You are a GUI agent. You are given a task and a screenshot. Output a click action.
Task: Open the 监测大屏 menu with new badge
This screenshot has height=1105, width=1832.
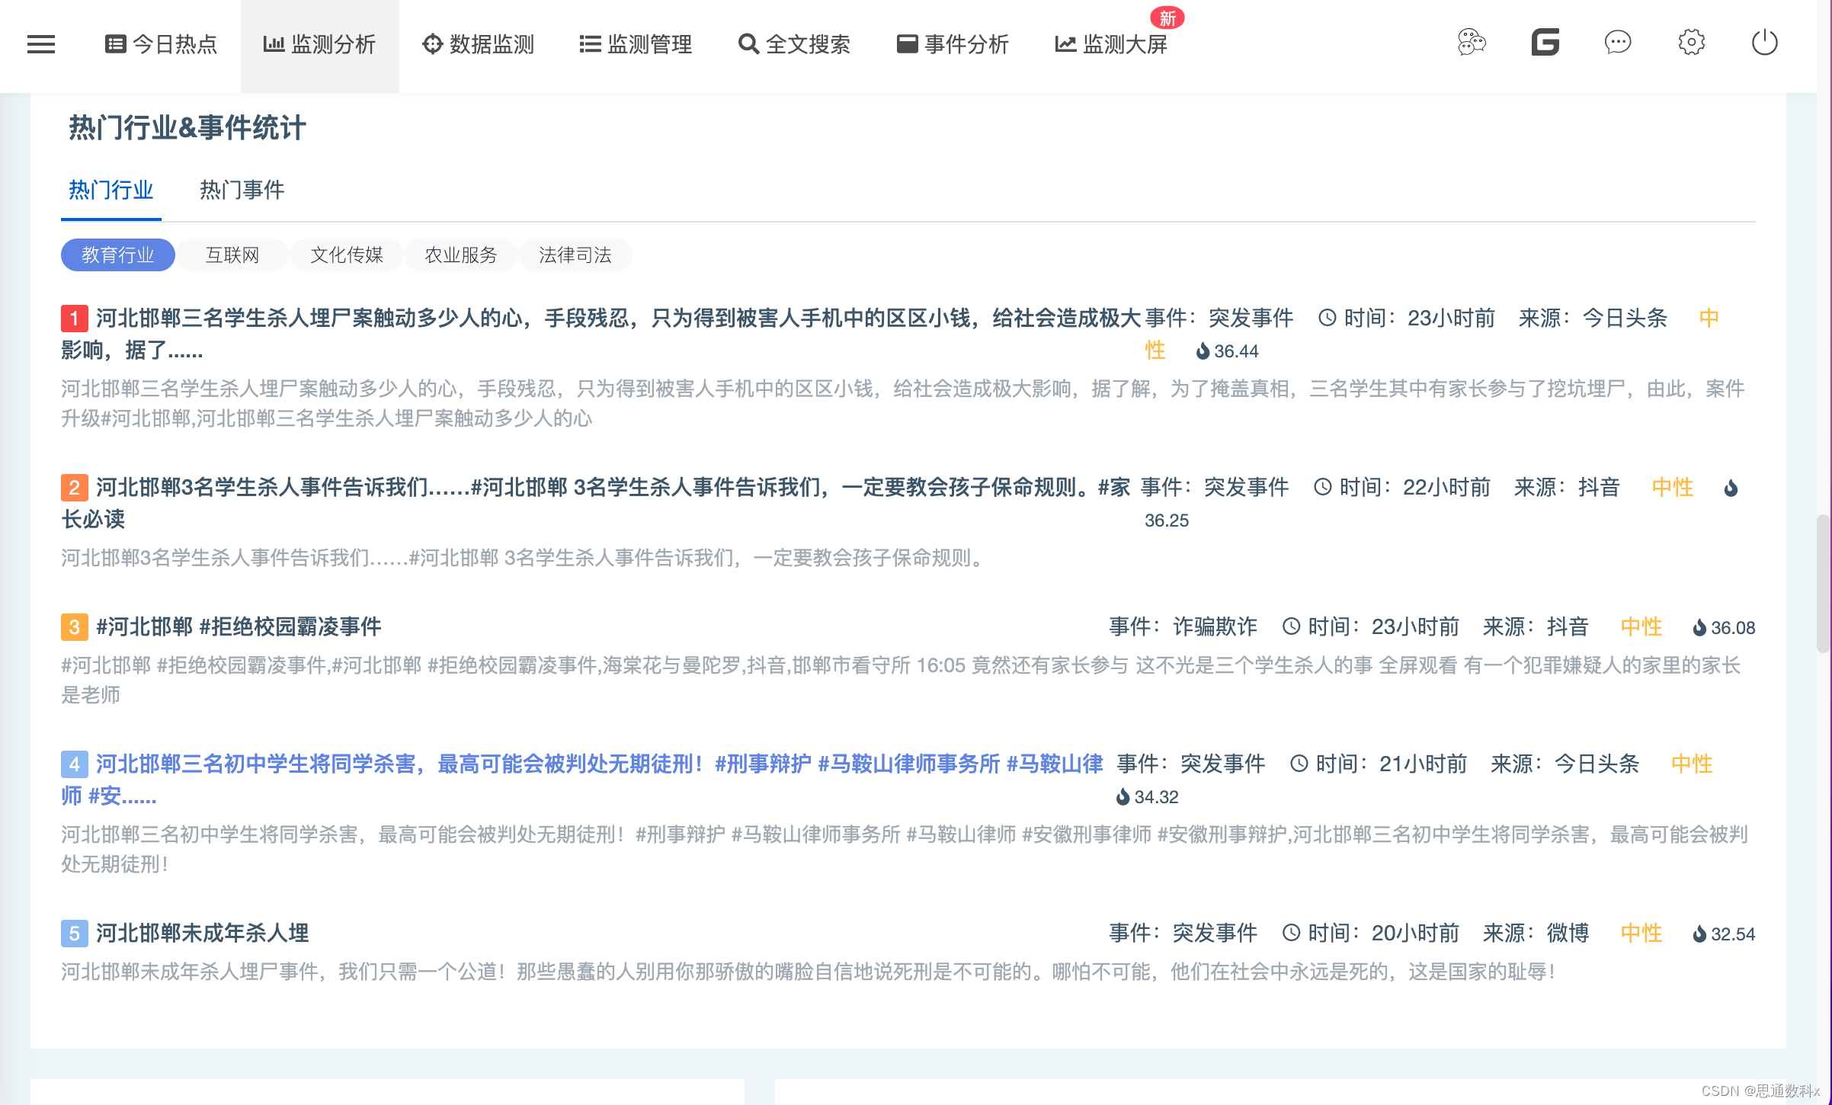coord(1112,44)
